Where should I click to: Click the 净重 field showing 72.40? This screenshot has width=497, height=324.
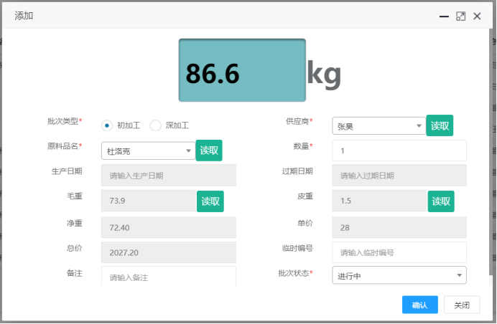[x=169, y=227]
